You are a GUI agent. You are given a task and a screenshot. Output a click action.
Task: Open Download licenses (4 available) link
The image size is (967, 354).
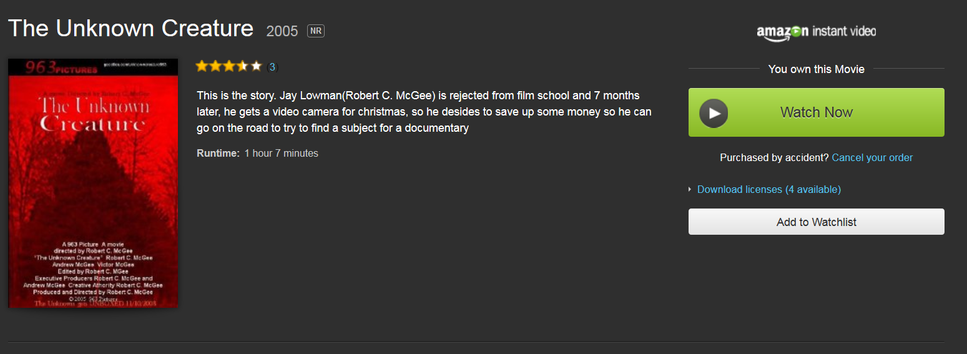769,189
